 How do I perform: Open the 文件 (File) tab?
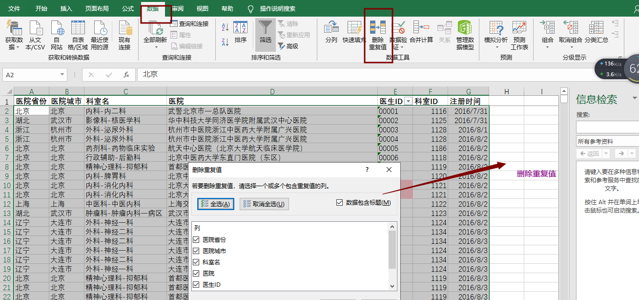(x=14, y=9)
